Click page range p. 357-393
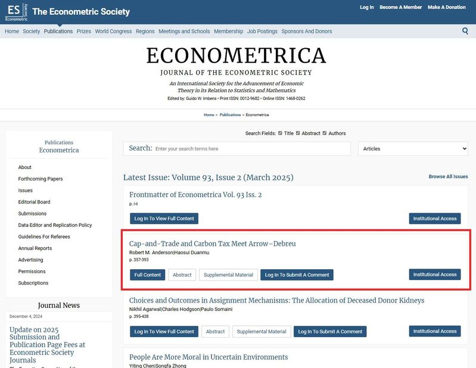 [x=139, y=260]
